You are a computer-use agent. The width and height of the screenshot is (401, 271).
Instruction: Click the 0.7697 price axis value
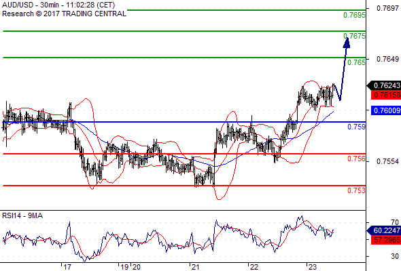click(x=387, y=8)
